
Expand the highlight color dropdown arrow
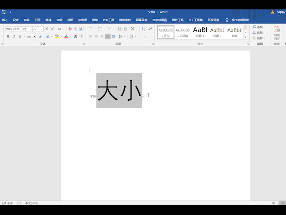point(61,36)
